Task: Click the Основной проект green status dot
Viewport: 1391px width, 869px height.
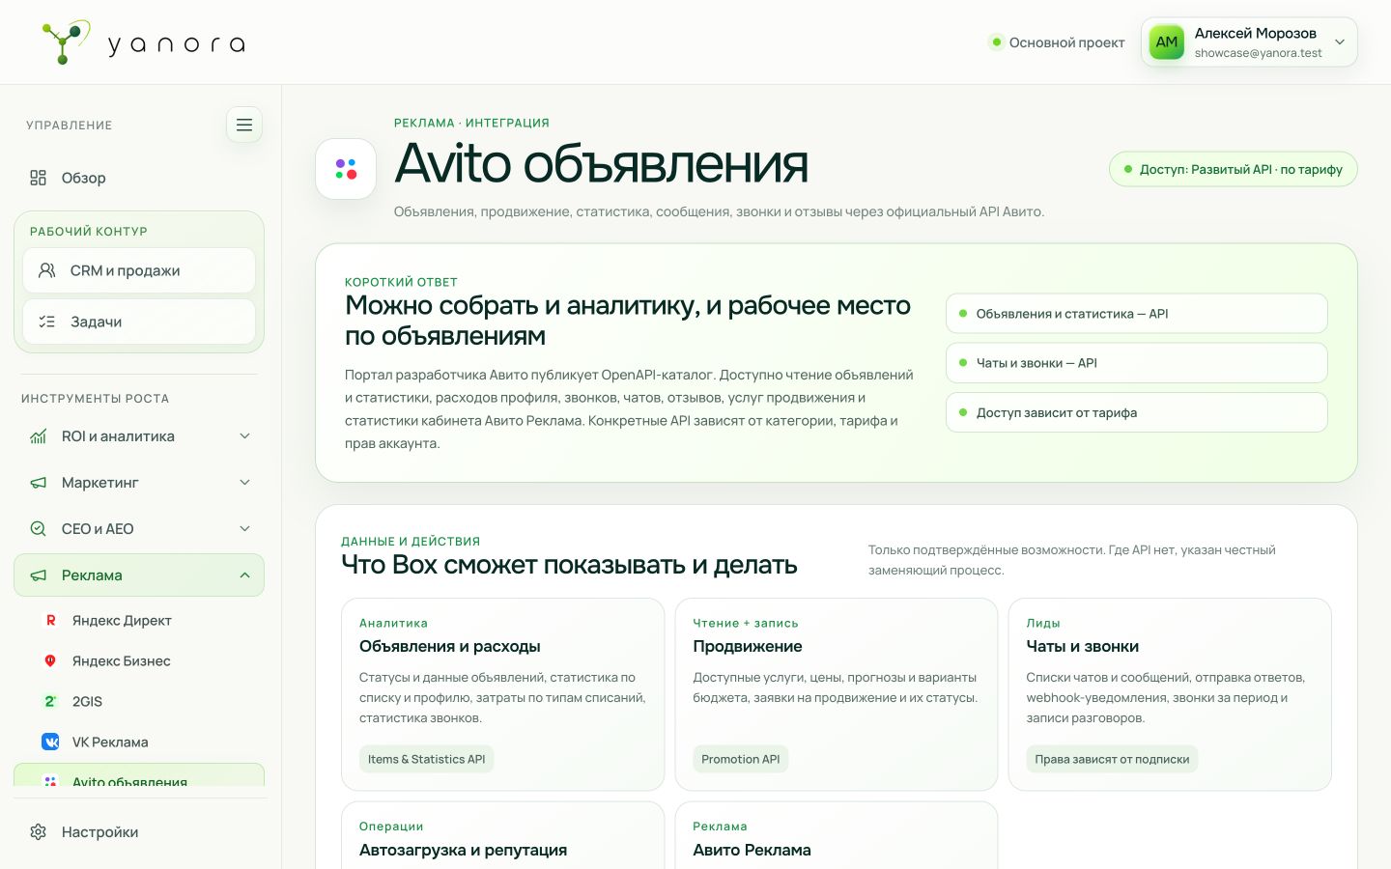Action: pos(996,42)
